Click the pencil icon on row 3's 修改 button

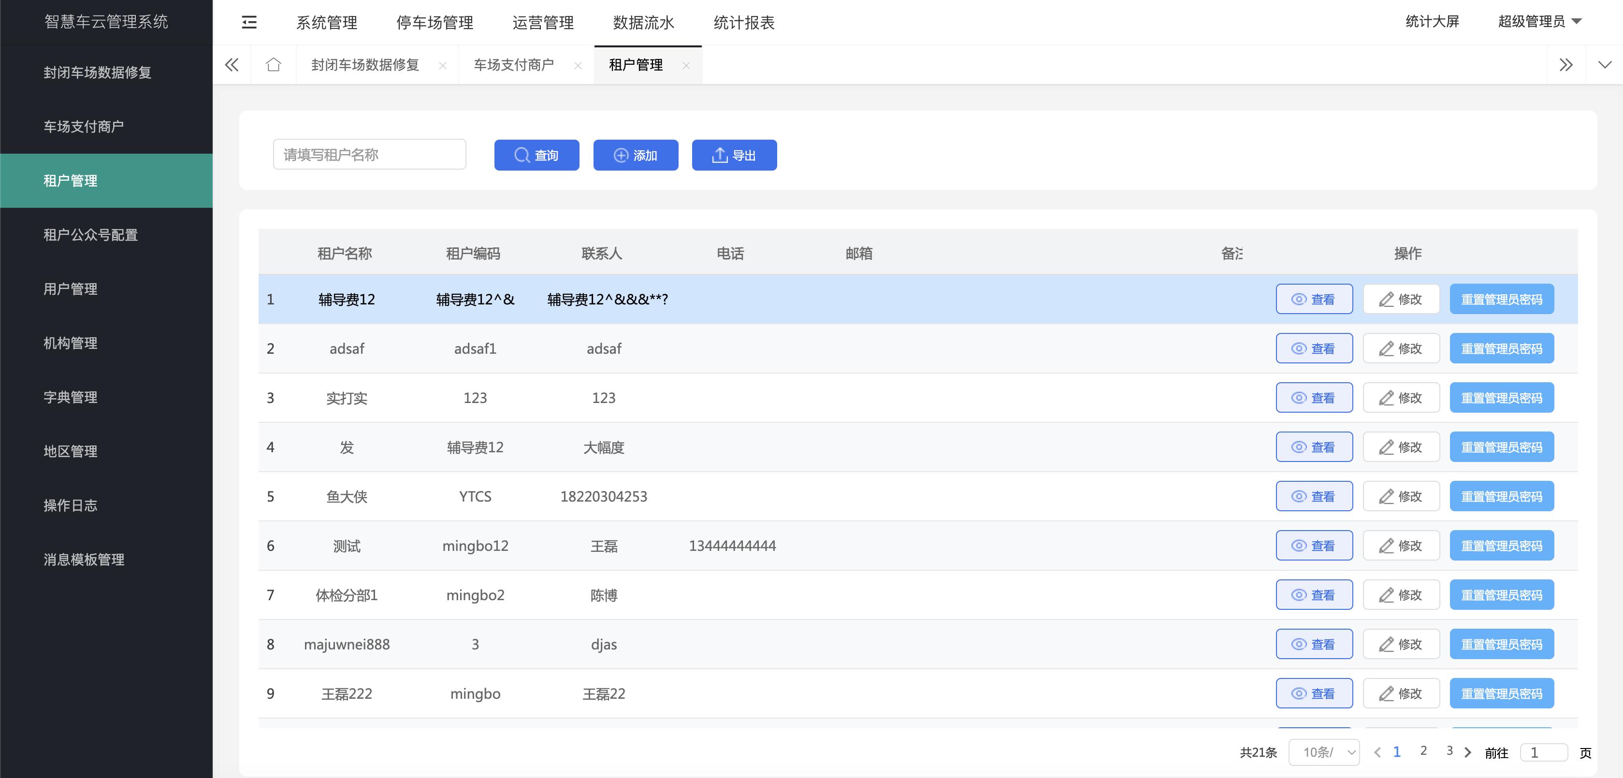pos(1386,398)
